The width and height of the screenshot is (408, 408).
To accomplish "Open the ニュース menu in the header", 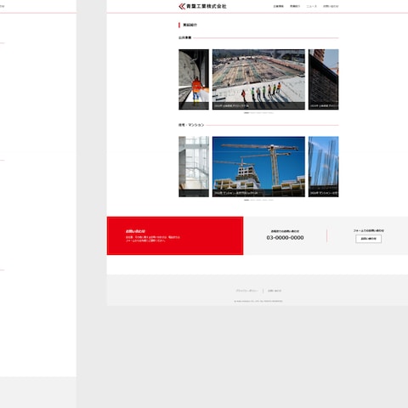I will pos(311,6).
